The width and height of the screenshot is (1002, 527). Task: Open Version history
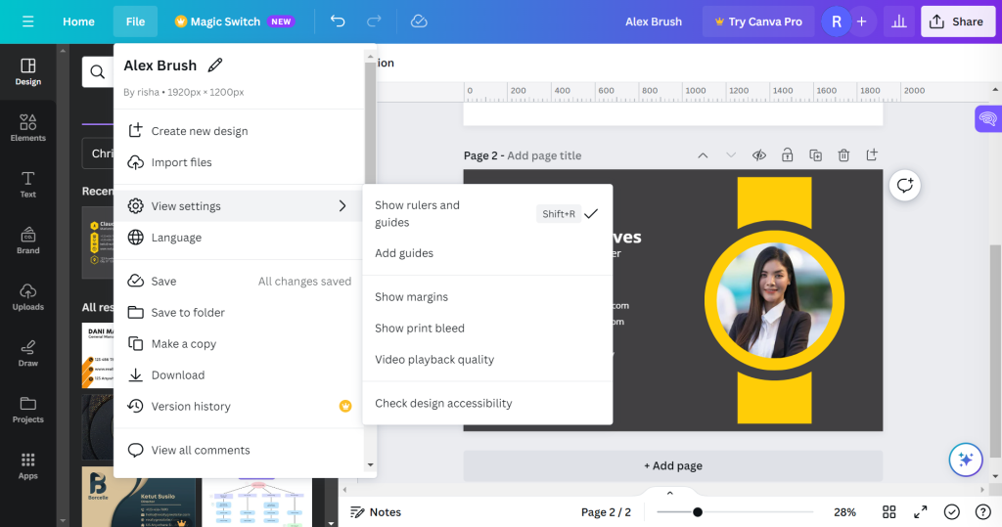click(x=239, y=407)
